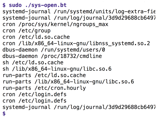Select the cron /etc/group line
Image resolution: width=157 pixels, height=119 pixels.
[x=26, y=31]
